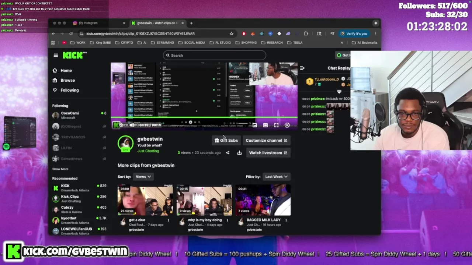Open options for 'get a clue' clip

point(168,220)
